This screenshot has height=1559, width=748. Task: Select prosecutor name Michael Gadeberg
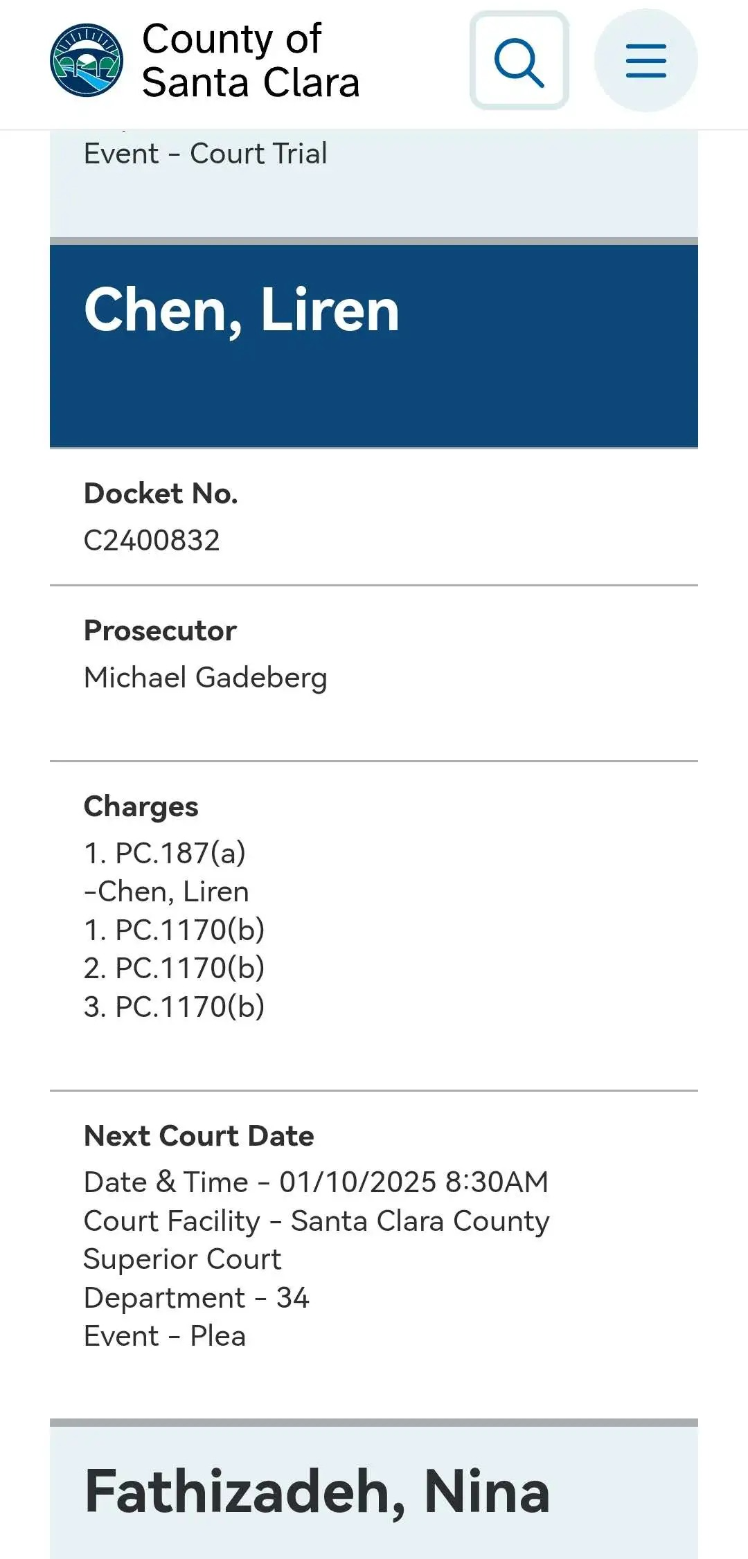click(x=206, y=678)
